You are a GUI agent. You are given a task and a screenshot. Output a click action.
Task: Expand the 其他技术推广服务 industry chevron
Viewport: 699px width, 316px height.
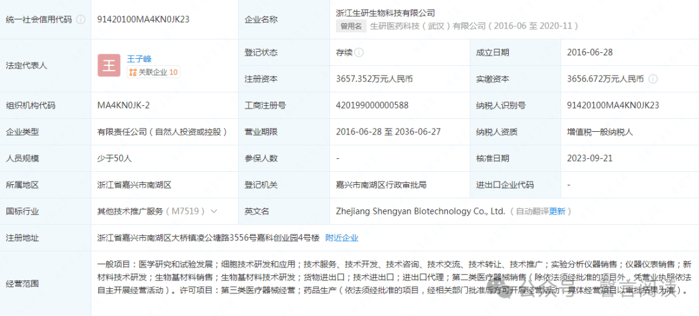[214, 211]
